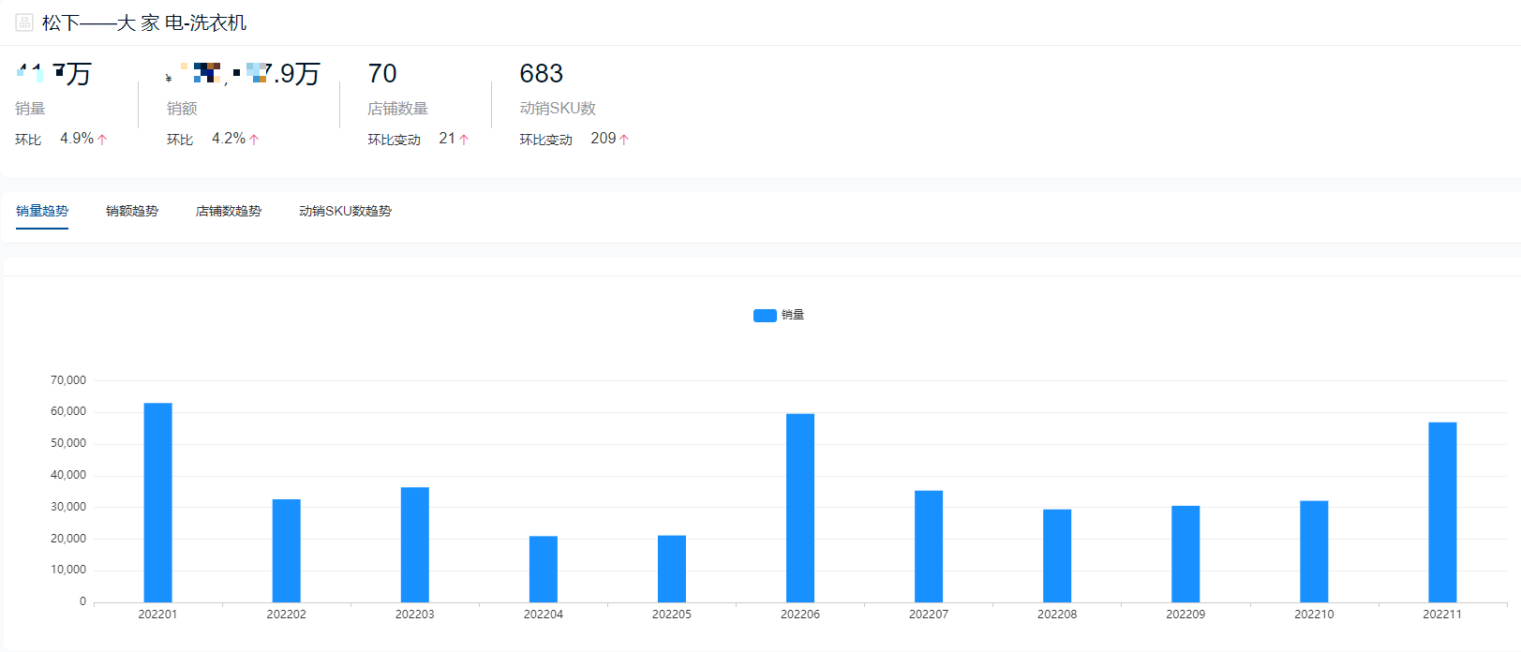The width and height of the screenshot is (1521, 652).
Task: Click the 202208 sales bar
Action: (1057, 556)
